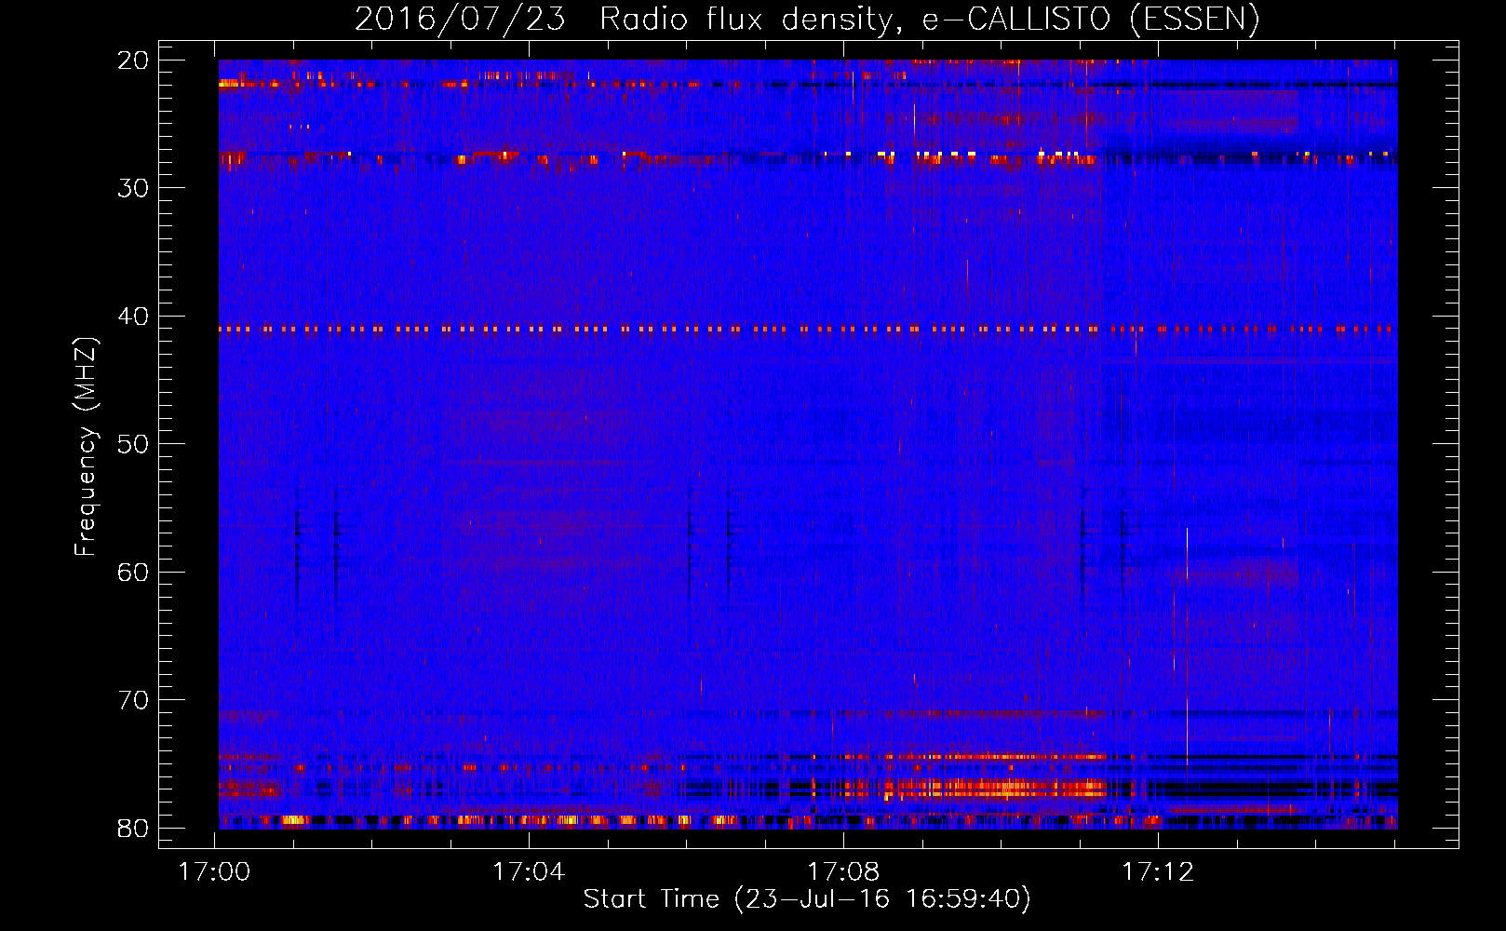Click the date '2016/07/23' in the title
Image resolution: width=1506 pixels, height=931 pixels.
tap(460, 19)
